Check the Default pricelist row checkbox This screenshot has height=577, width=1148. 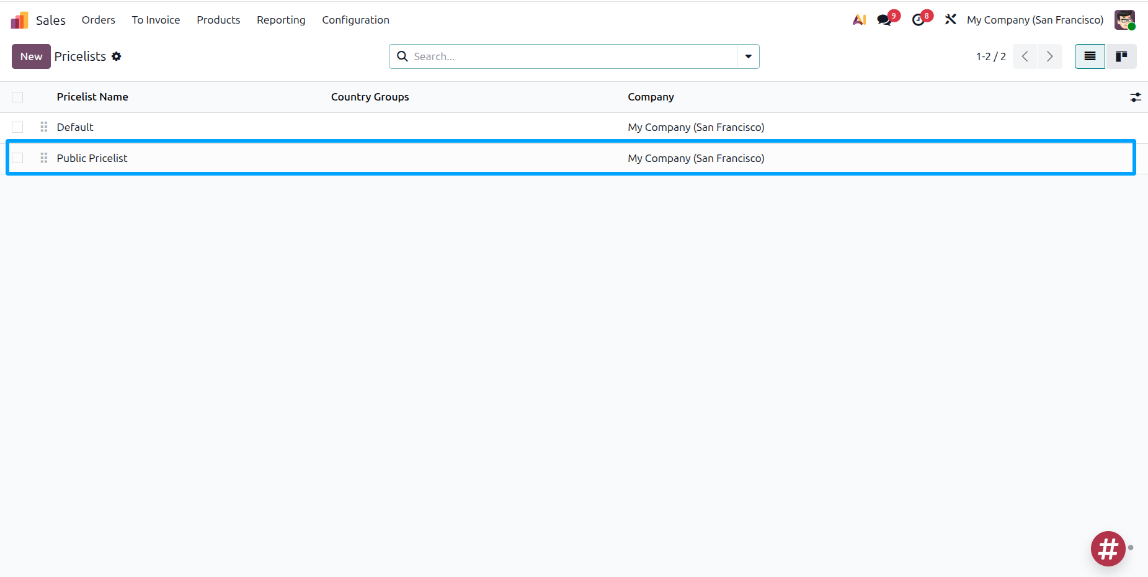click(x=17, y=127)
